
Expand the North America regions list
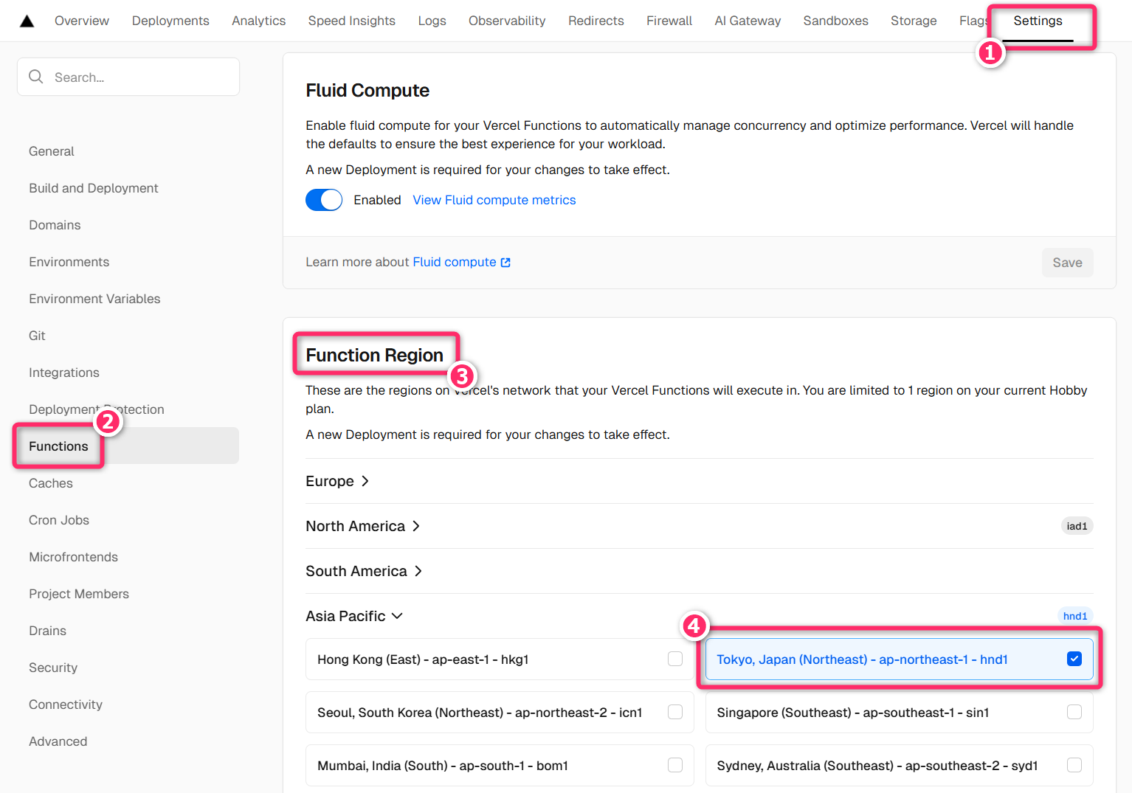tap(362, 526)
